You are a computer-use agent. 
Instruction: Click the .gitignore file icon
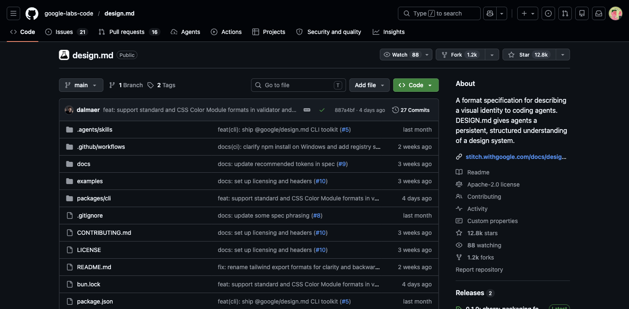pos(70,216)
